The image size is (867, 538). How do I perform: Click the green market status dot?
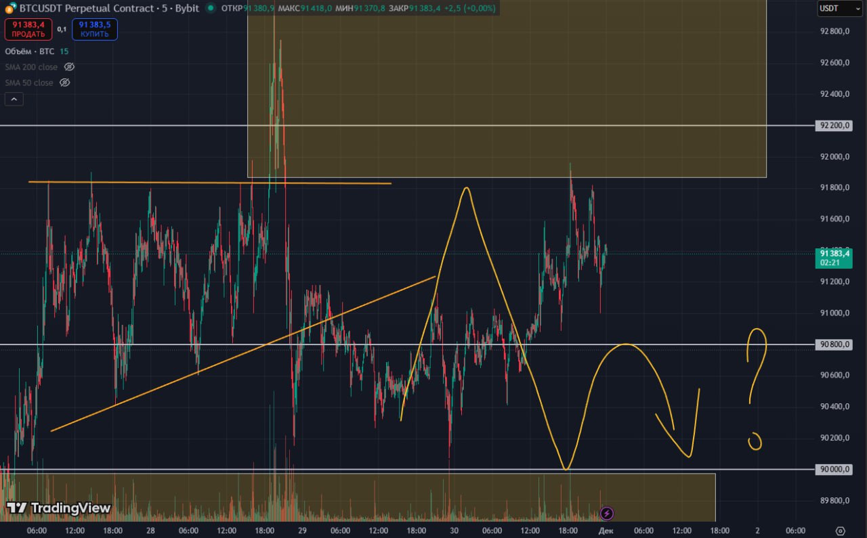coord(211,9)
